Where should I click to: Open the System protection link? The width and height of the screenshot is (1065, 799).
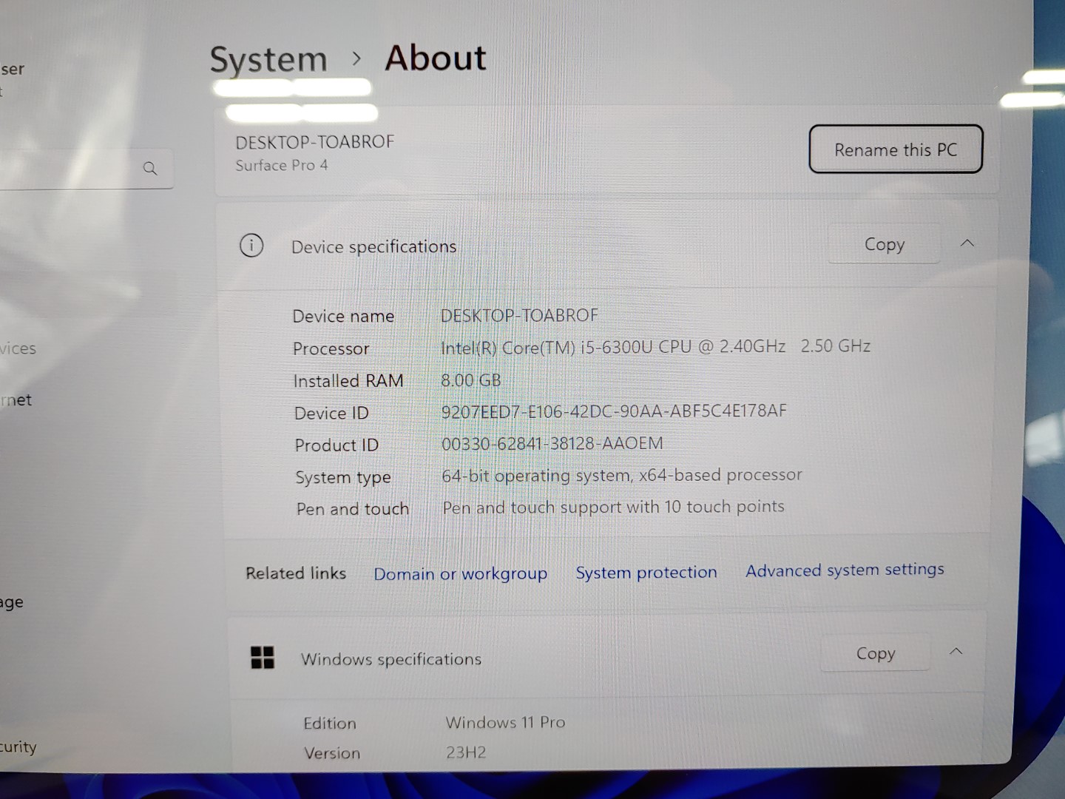[646, 572]
